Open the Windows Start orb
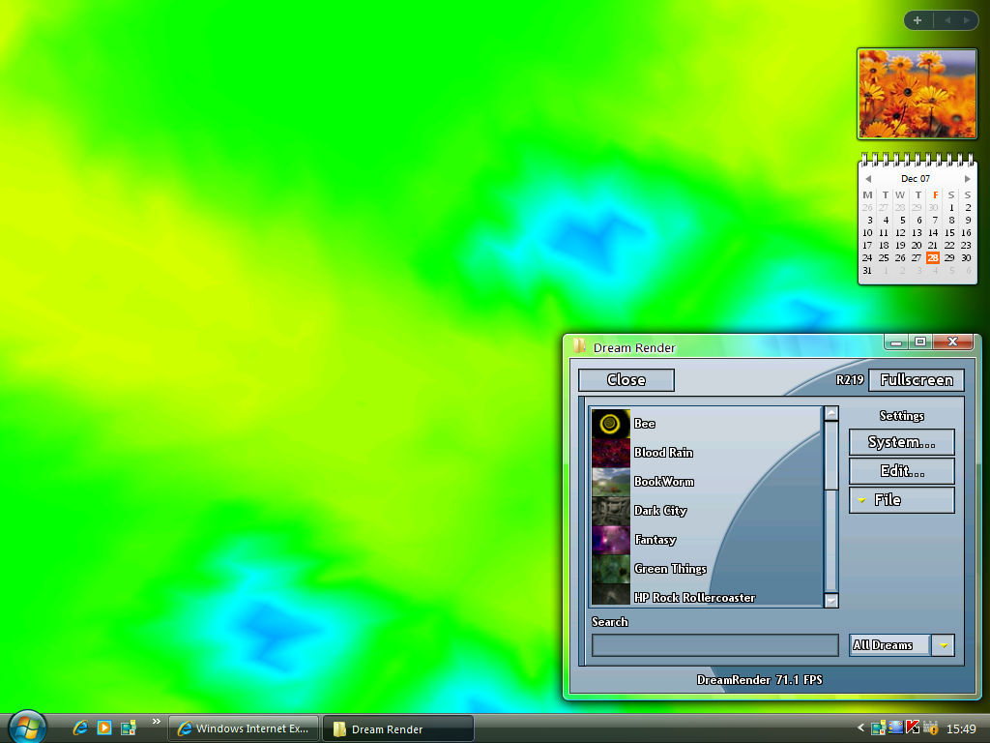Screen dimensions: 990x743 pyautogui.click(x=27, y=728)
